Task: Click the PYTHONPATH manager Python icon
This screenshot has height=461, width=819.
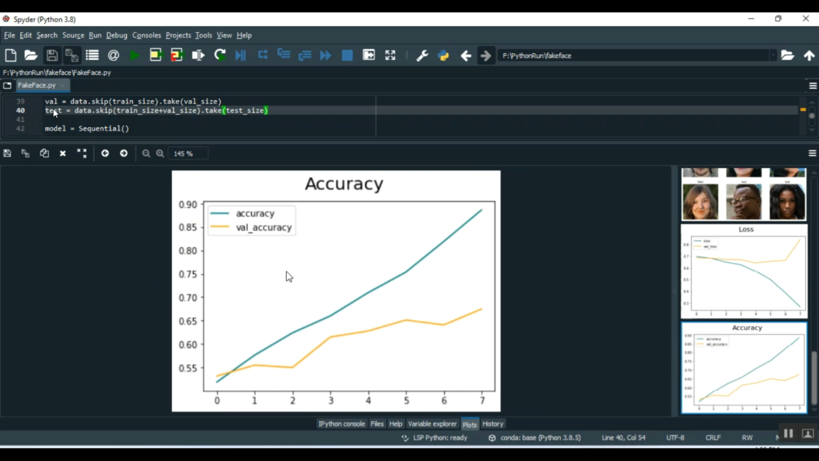Action: [x=443, y=56]
